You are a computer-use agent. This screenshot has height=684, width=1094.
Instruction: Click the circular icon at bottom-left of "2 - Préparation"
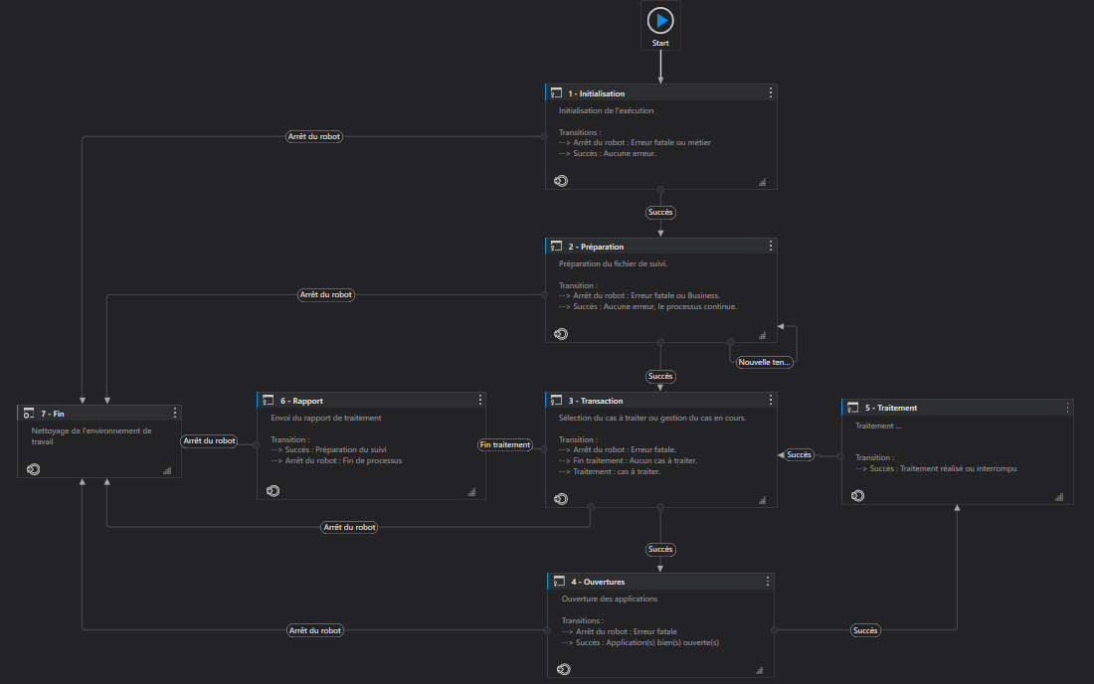point(561,334)
